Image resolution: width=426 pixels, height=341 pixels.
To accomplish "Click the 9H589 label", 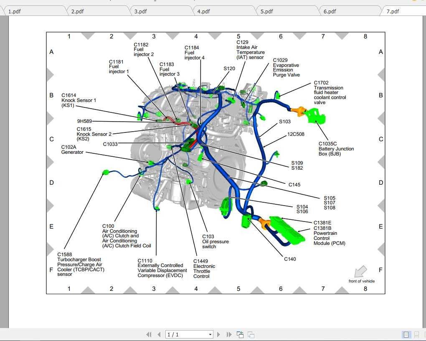I will [84, 121].
